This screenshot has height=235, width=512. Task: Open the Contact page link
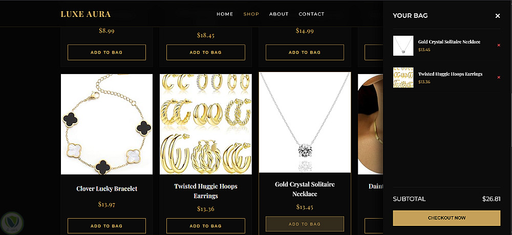point(311,14)
